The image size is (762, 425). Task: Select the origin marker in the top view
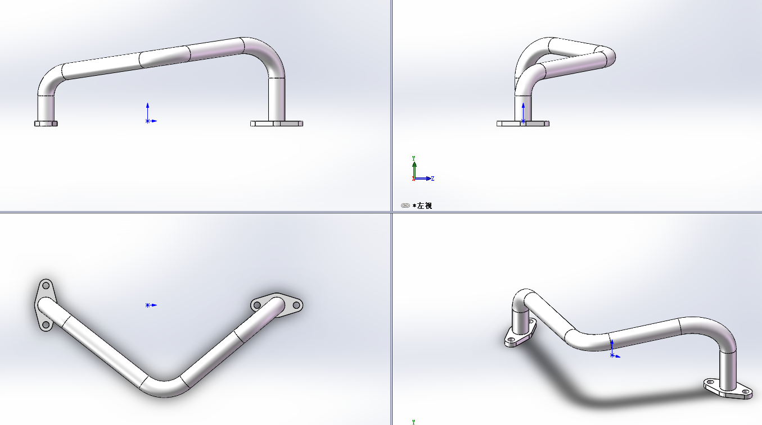pos(148,305)
